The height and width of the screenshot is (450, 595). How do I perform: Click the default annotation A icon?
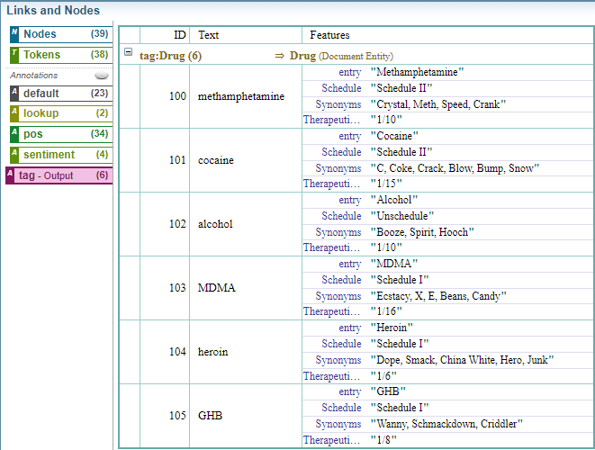click(x=14, y=94)
